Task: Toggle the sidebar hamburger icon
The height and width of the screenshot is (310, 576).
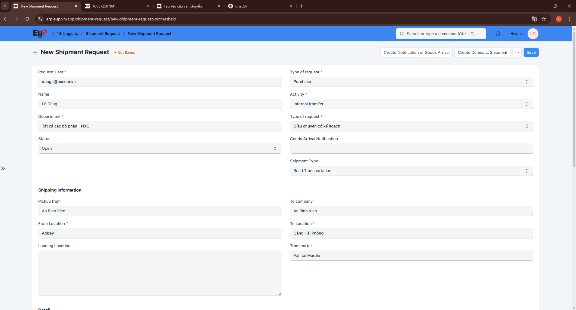Action: (35, 53)
